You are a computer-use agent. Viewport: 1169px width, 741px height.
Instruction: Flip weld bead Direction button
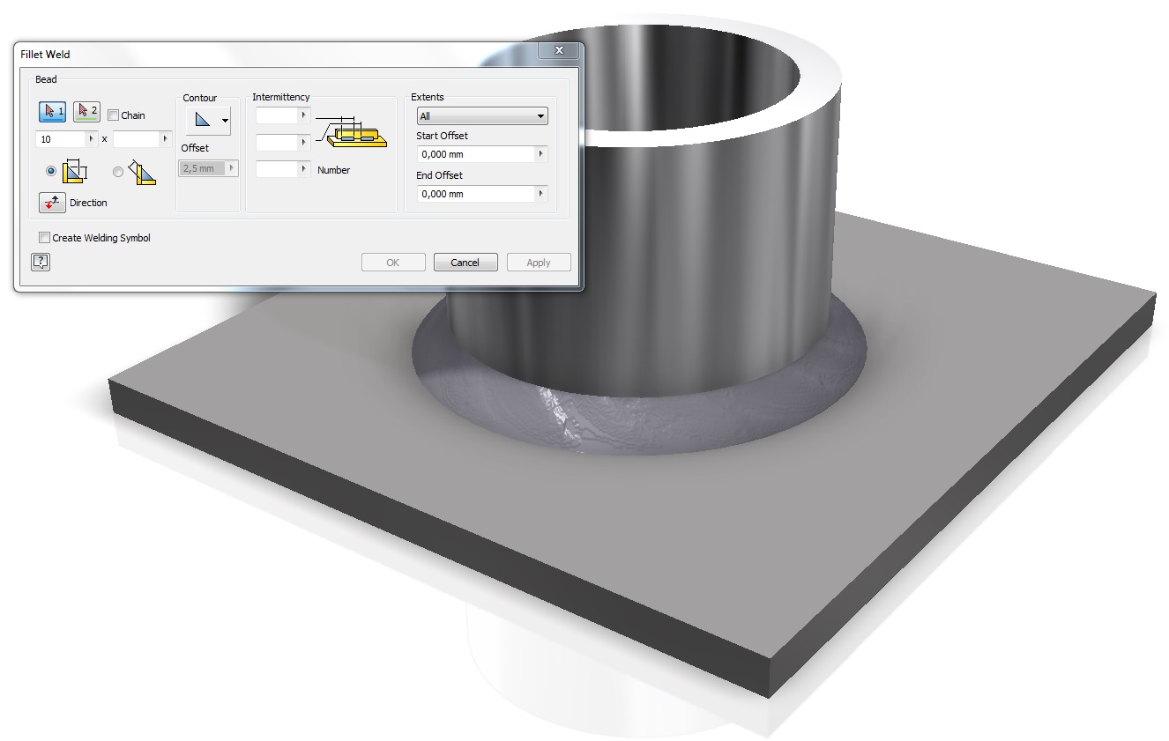[x=52, y=203]
